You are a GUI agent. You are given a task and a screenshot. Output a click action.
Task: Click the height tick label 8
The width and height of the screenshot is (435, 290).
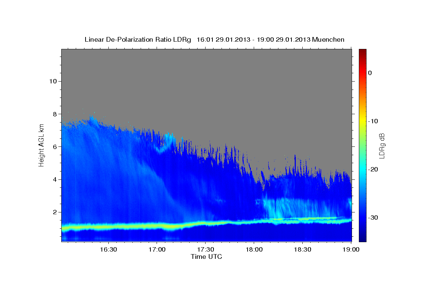54,114
